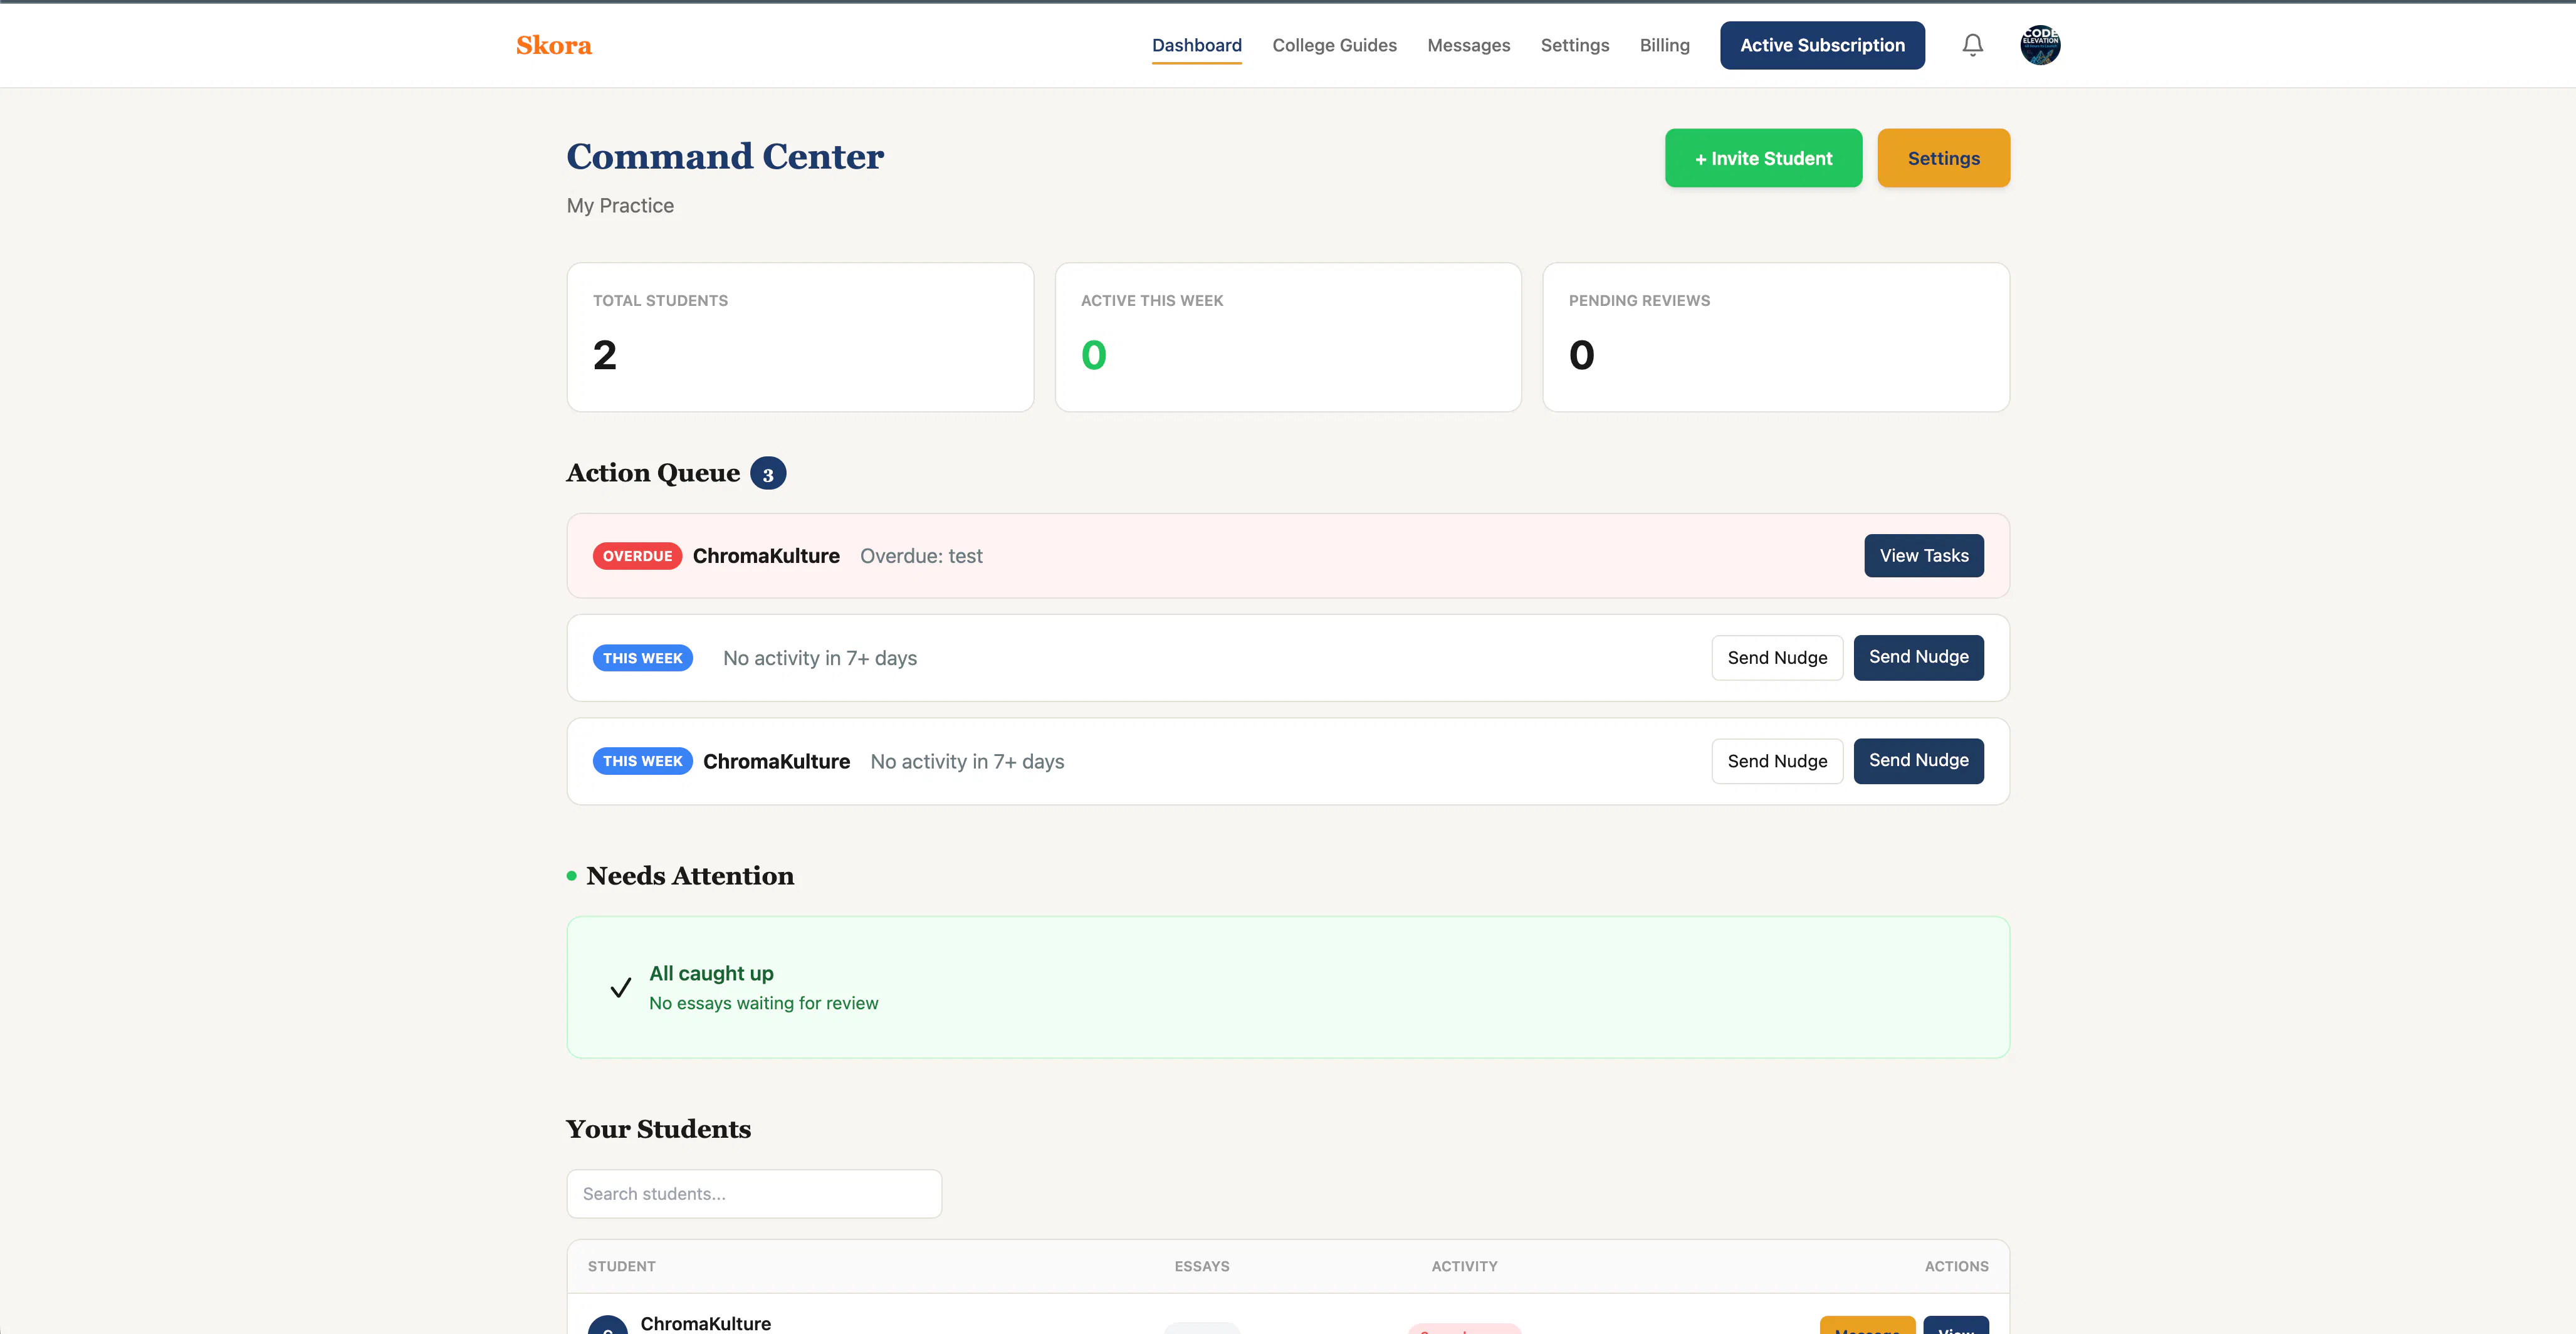2576x1334 pixels.
Task: Click white Send Nudge in the unnamed This Week row
Action: [1777, 658]
